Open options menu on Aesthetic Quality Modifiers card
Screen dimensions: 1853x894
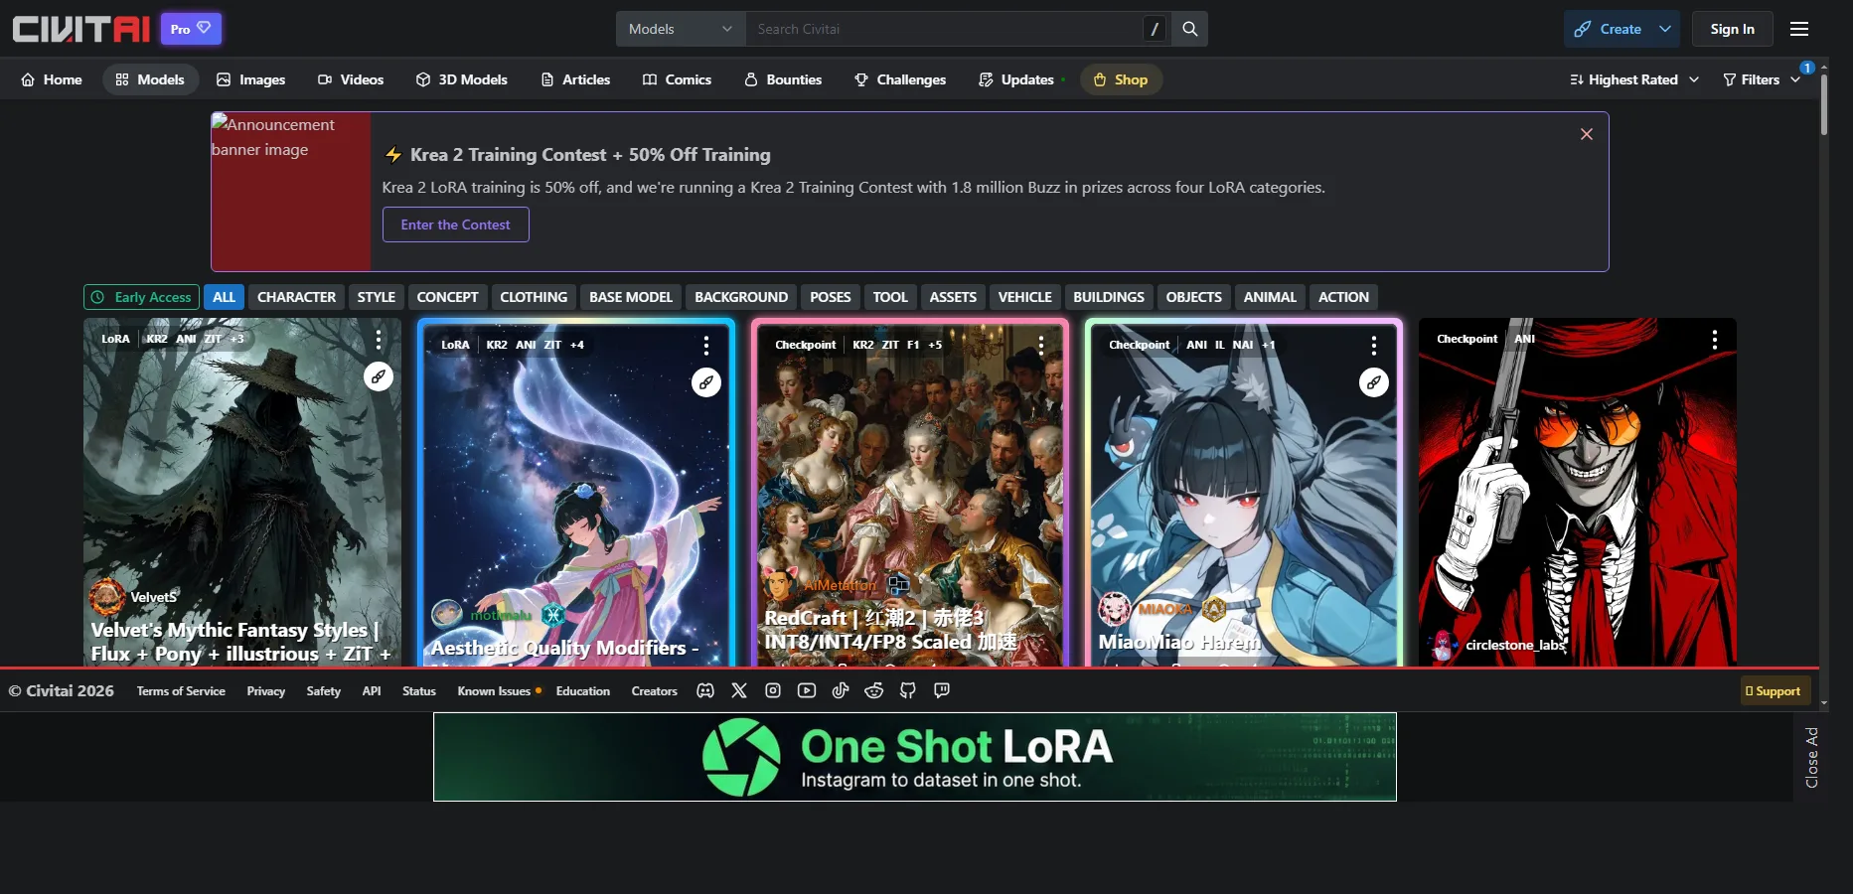706,345
